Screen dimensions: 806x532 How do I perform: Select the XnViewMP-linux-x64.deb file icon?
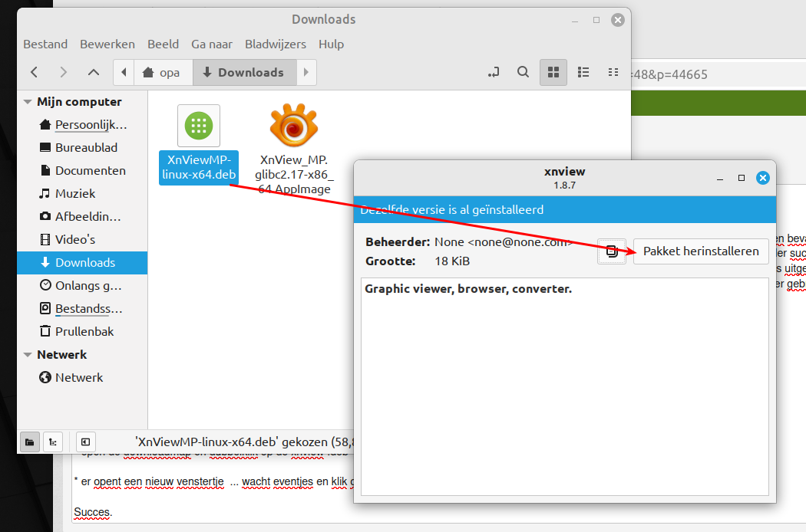(199, 126)
